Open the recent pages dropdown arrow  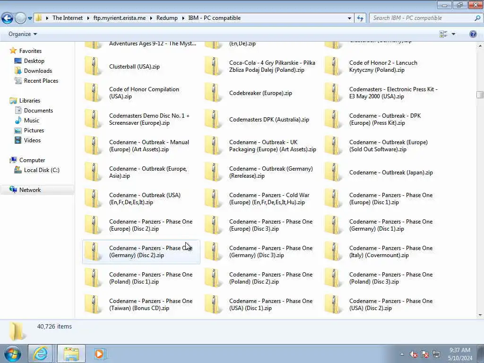(30, 18)
